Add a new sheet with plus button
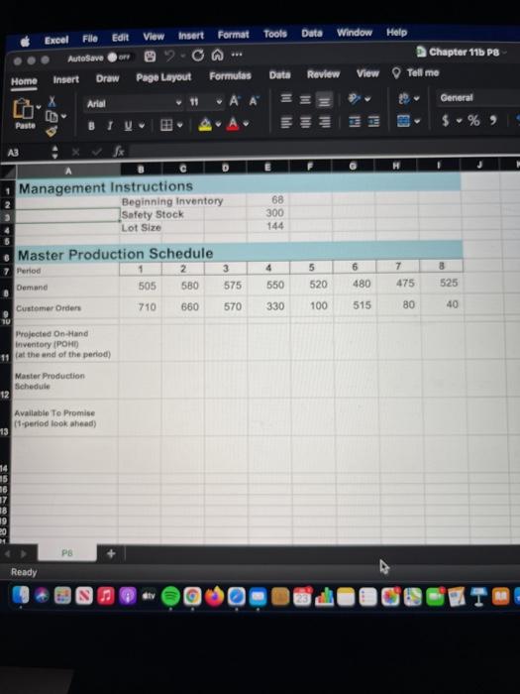The width and height of the screenshot is (520, 694). pos(111,553)
